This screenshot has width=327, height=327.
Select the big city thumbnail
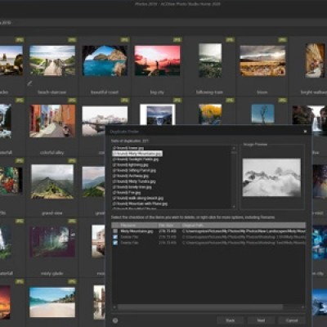point(157,60)
